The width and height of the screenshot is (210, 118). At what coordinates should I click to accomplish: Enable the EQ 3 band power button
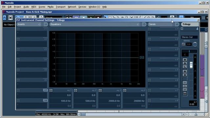(100, 90)
